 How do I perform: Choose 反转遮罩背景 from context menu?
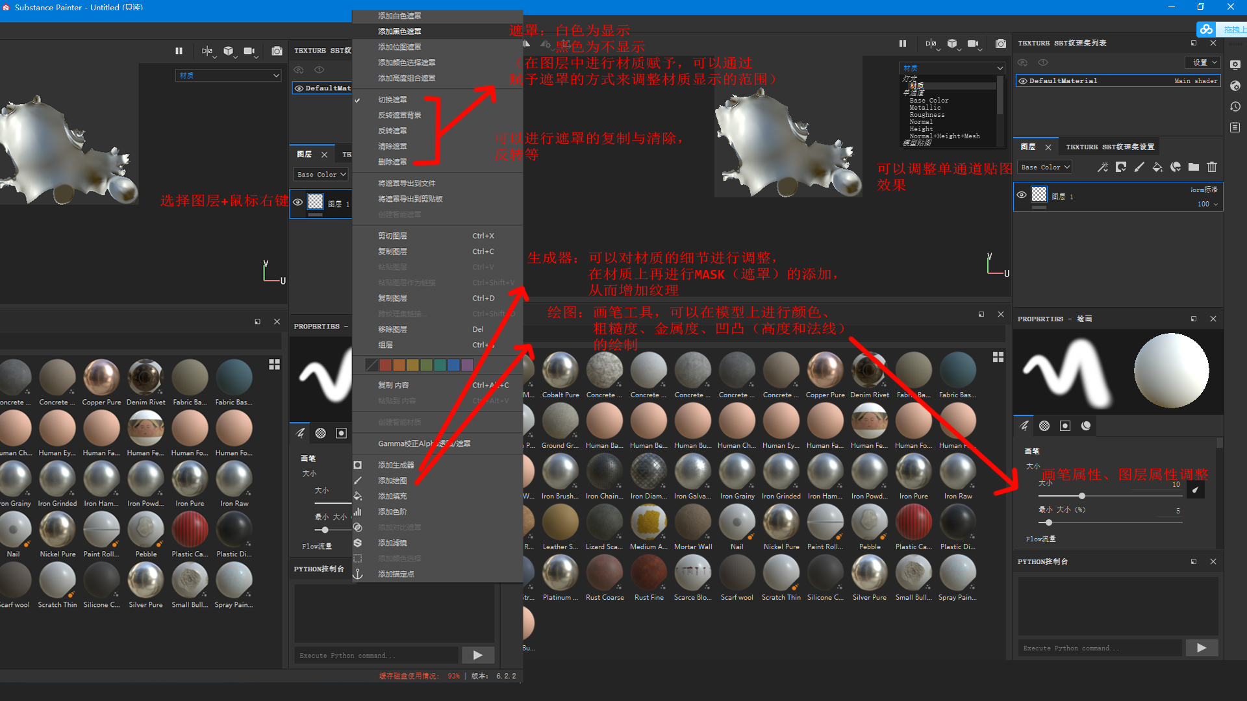pyautogui.click(x=438, y=116)
